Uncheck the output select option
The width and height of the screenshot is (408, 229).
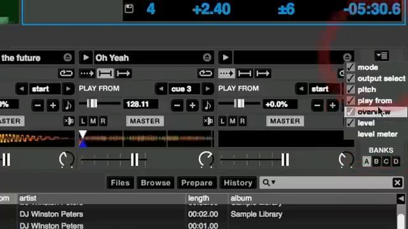(375, 78)
